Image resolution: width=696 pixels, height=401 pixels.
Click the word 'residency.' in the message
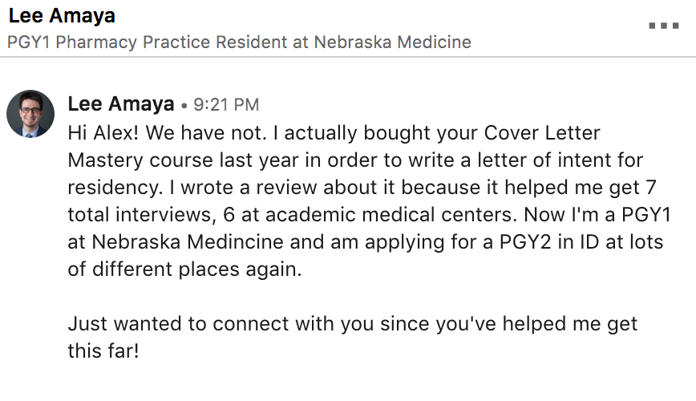pos(115,188)
